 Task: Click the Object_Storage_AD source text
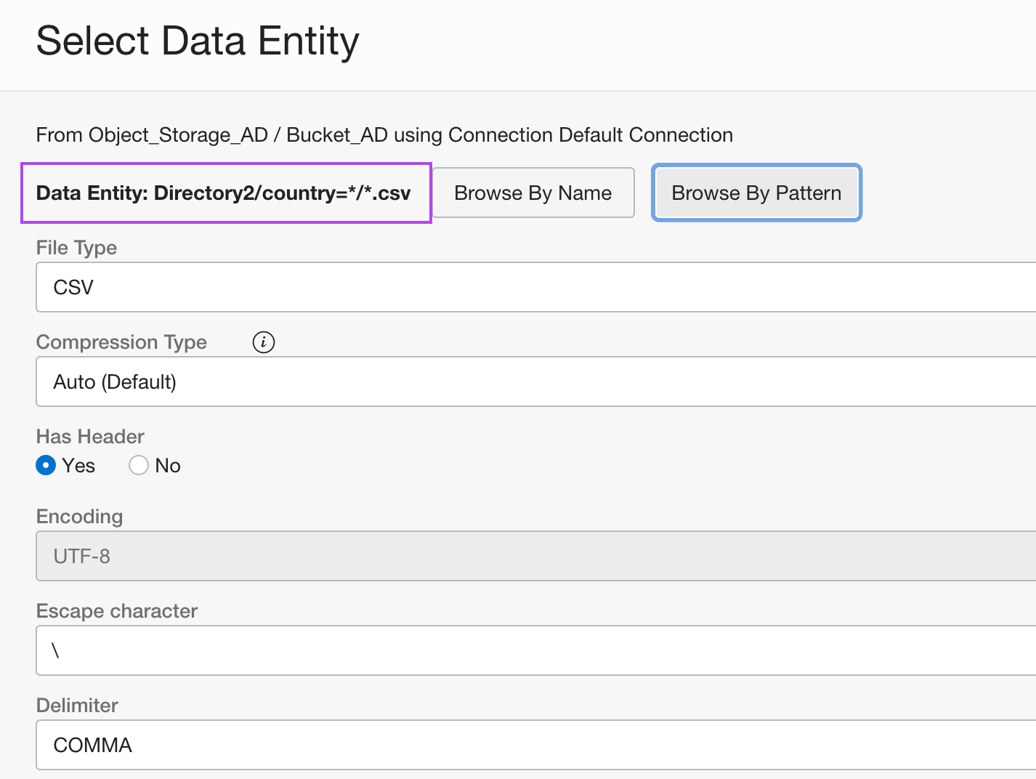178,135
